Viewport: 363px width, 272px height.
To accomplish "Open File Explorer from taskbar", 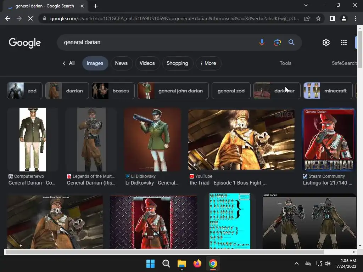I will point(182,263).
